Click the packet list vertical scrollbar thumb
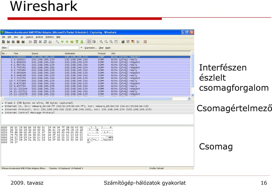Viewport: 272px width, 186px height. pos(192,71)
